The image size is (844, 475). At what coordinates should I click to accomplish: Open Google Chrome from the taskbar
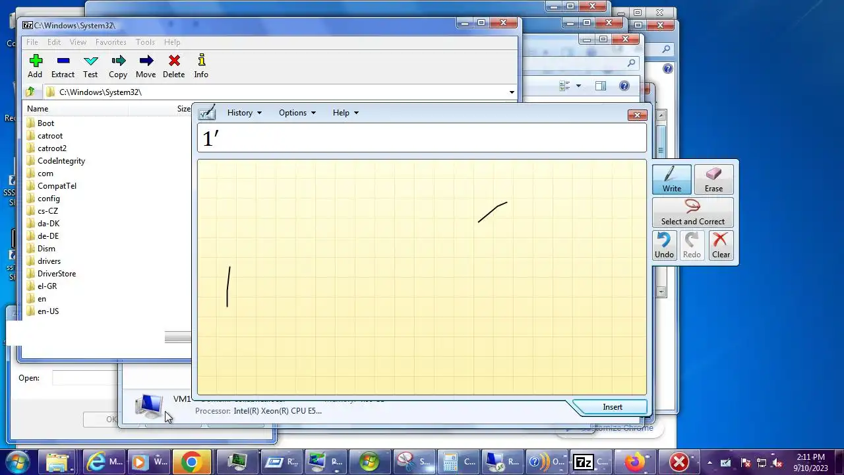coord(191,462)
